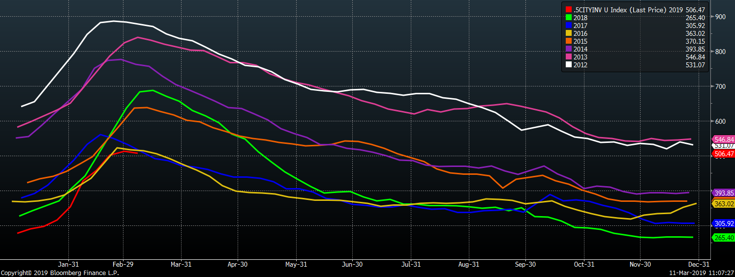The image size is (735, 277).
Task: Click the white 2012 legend swatch
Action: click(569, 65)
